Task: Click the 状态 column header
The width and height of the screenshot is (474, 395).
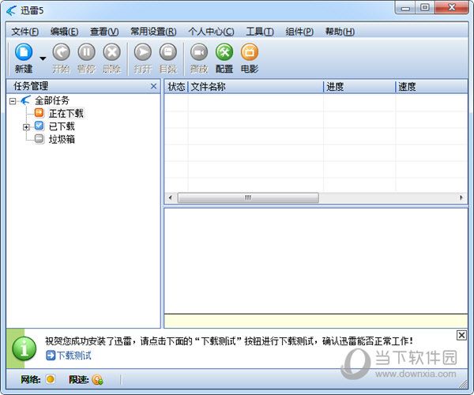Action: [x=176, y=87]
